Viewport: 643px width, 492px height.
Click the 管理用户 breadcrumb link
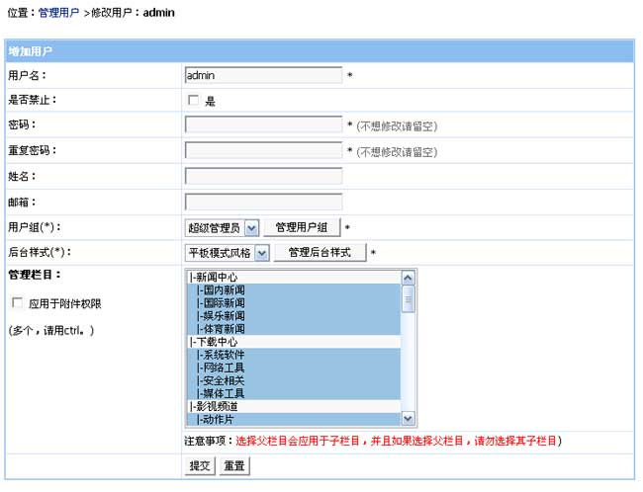click(x=58, y=14)
